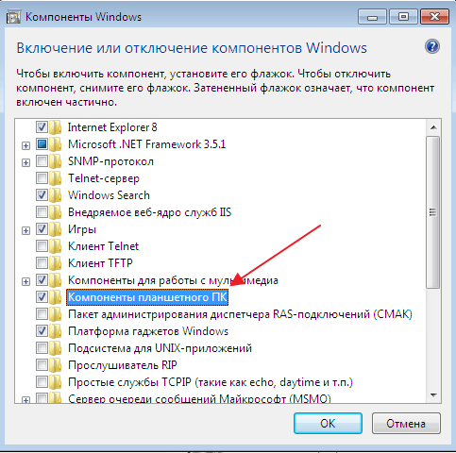Click folder icon next to Клиент TFTP

coord(56,263)
